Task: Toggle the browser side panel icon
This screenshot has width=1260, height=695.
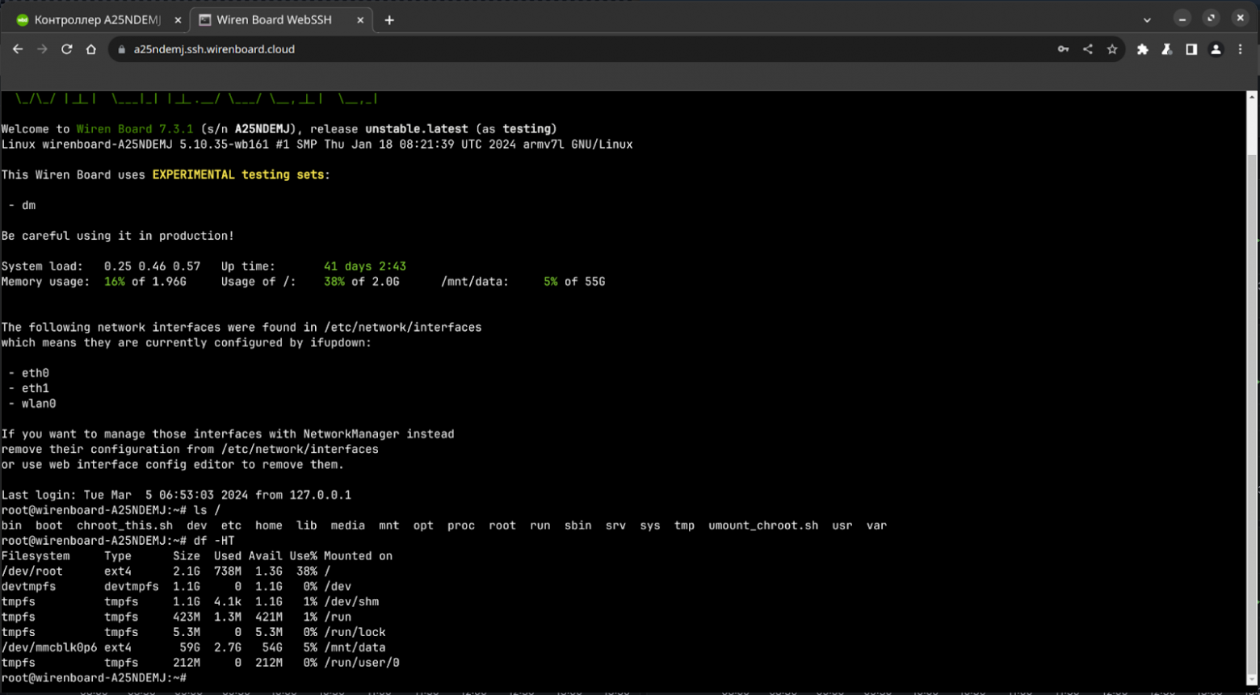Action: [1191, 49]
